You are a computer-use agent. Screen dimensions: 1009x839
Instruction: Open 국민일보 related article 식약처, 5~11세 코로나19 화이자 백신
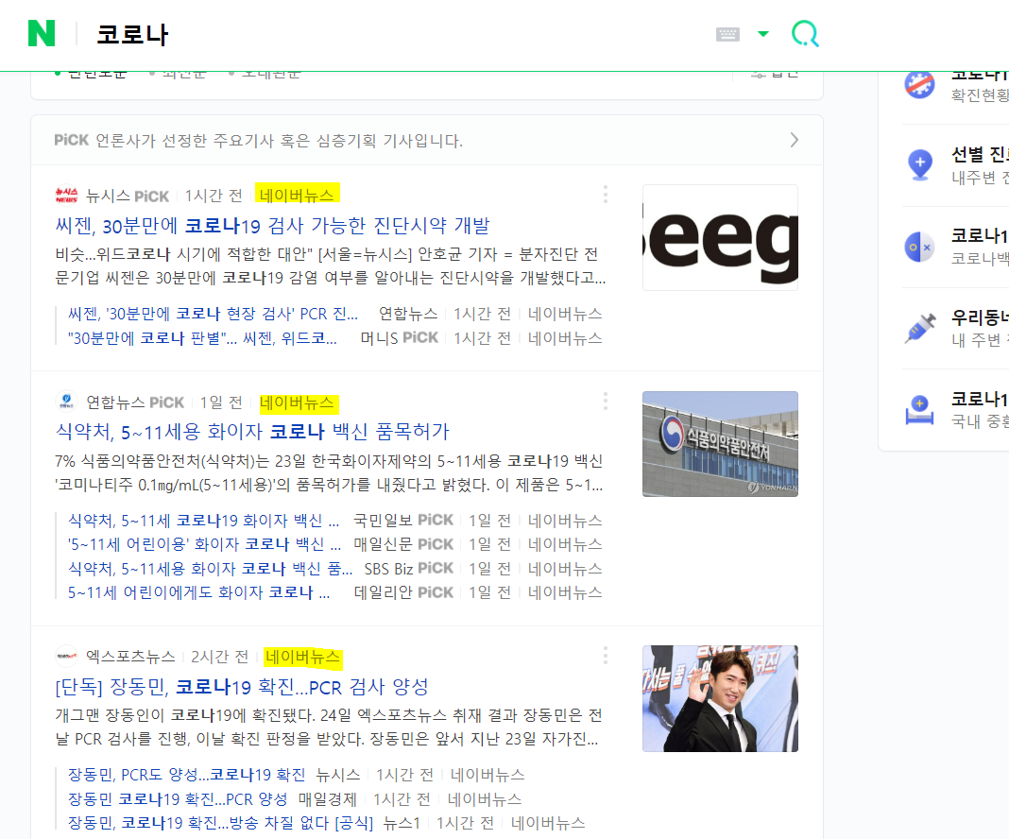(203, 521)
